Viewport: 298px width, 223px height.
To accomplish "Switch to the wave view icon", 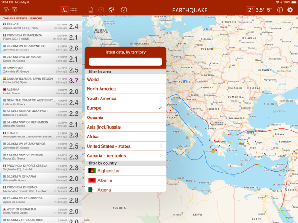I will click(74, 10).
